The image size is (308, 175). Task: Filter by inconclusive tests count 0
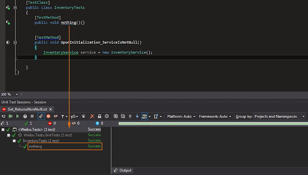pyautogui.click(x=99, y=123)
